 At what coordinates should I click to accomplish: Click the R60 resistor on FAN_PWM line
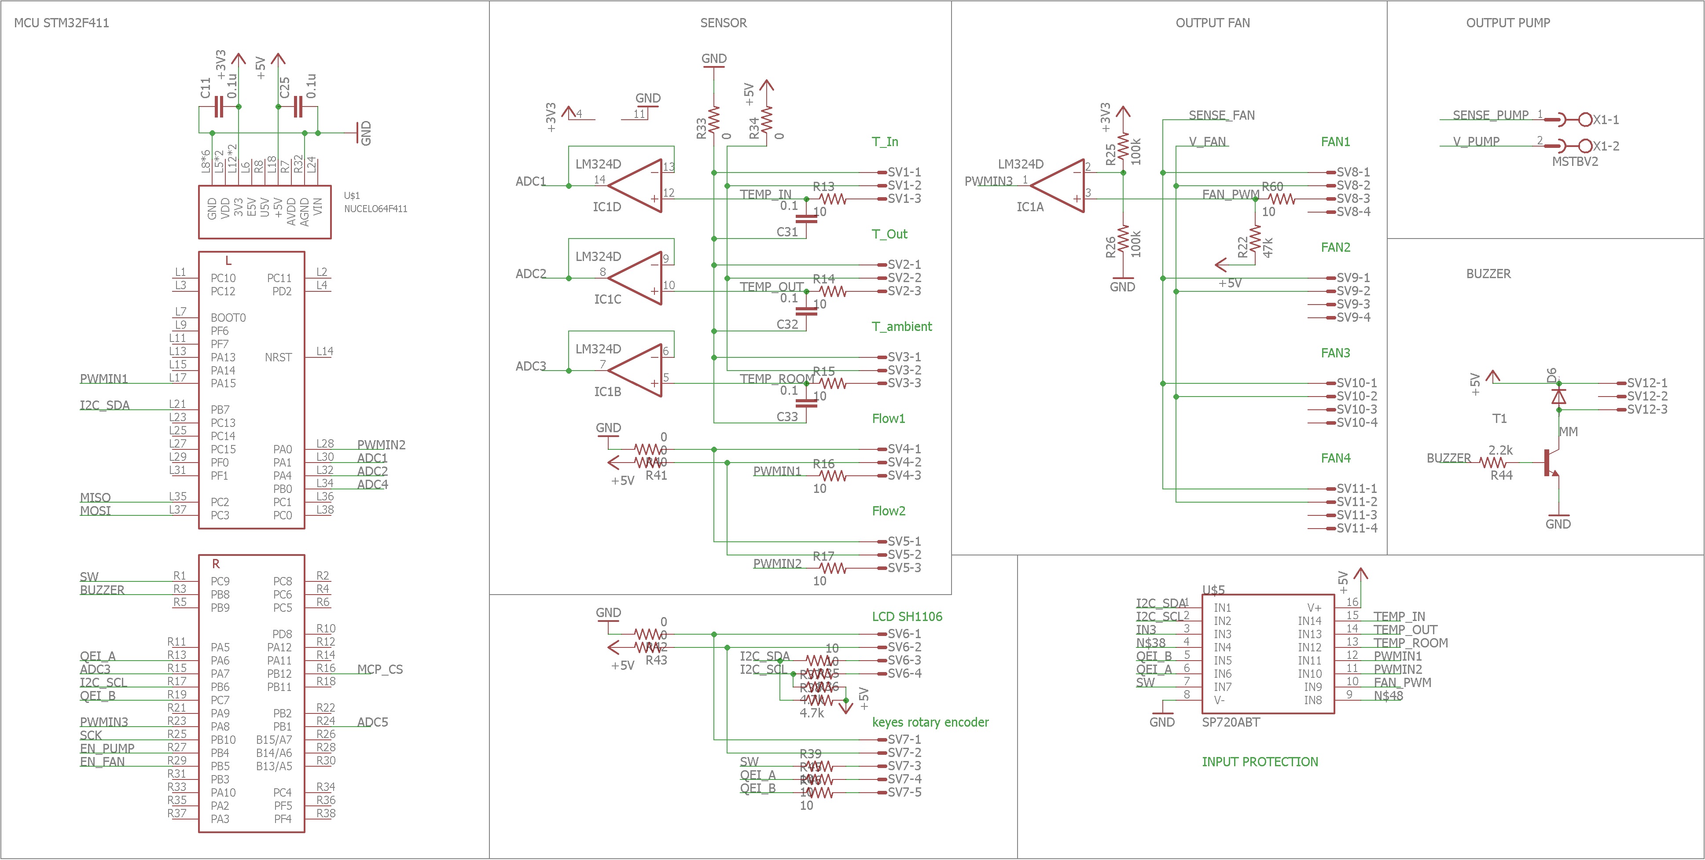click(x=1282, y=198)
